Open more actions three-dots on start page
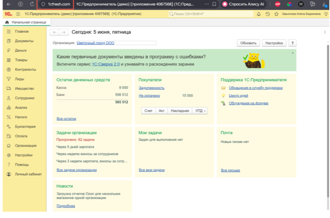The image size is (330, 218). click(x=325, y=32)
